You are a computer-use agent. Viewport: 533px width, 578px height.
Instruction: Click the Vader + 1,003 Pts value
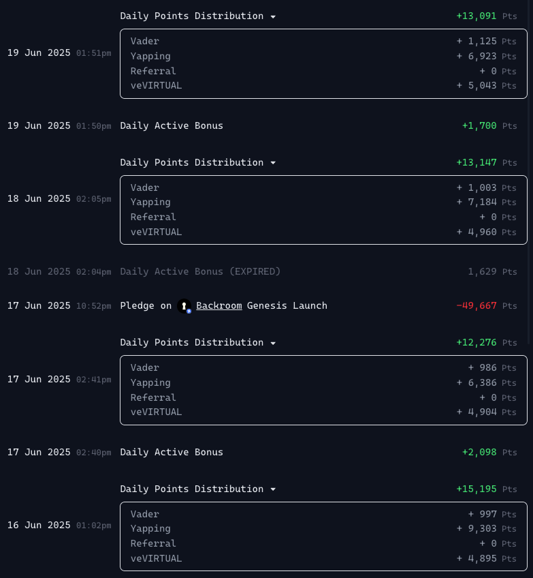(486, 187)
